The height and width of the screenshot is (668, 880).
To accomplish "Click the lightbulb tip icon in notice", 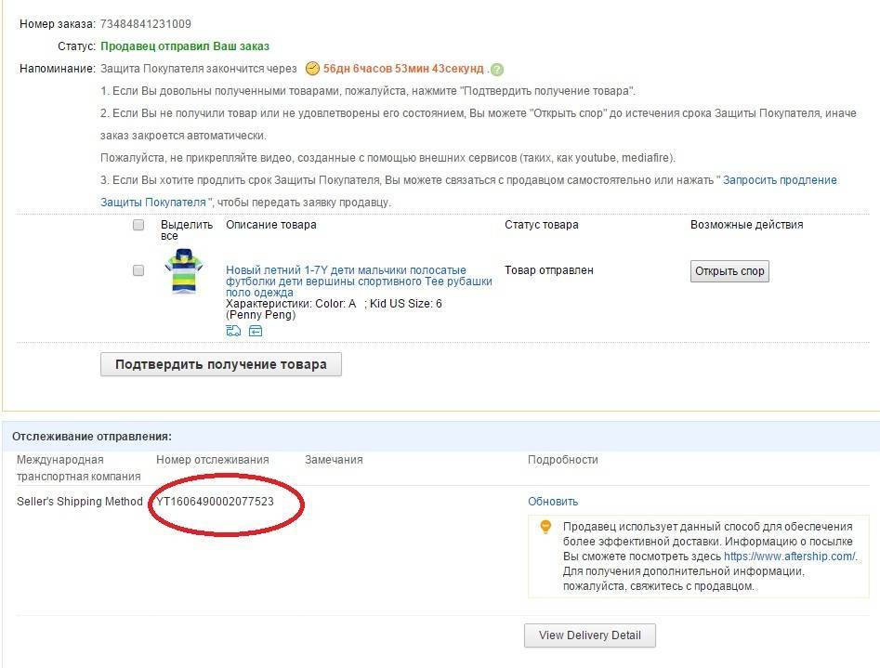I will pyautogui.click(x=545, y=528).
